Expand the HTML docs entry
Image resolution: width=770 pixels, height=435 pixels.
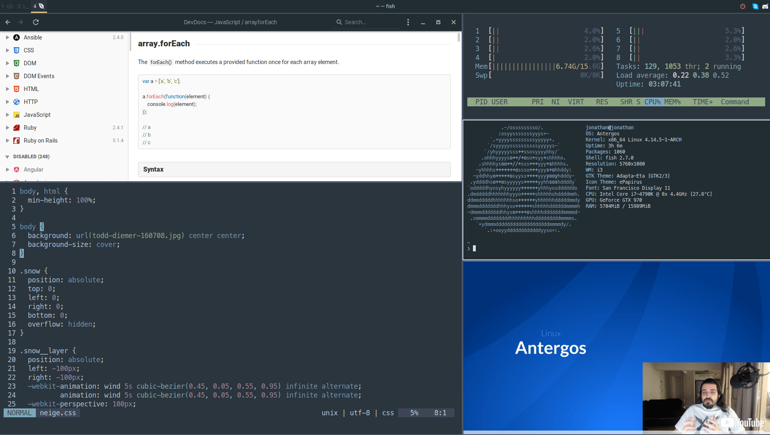point(7,89)
